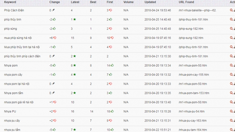Sort by Volume column header

128,2
